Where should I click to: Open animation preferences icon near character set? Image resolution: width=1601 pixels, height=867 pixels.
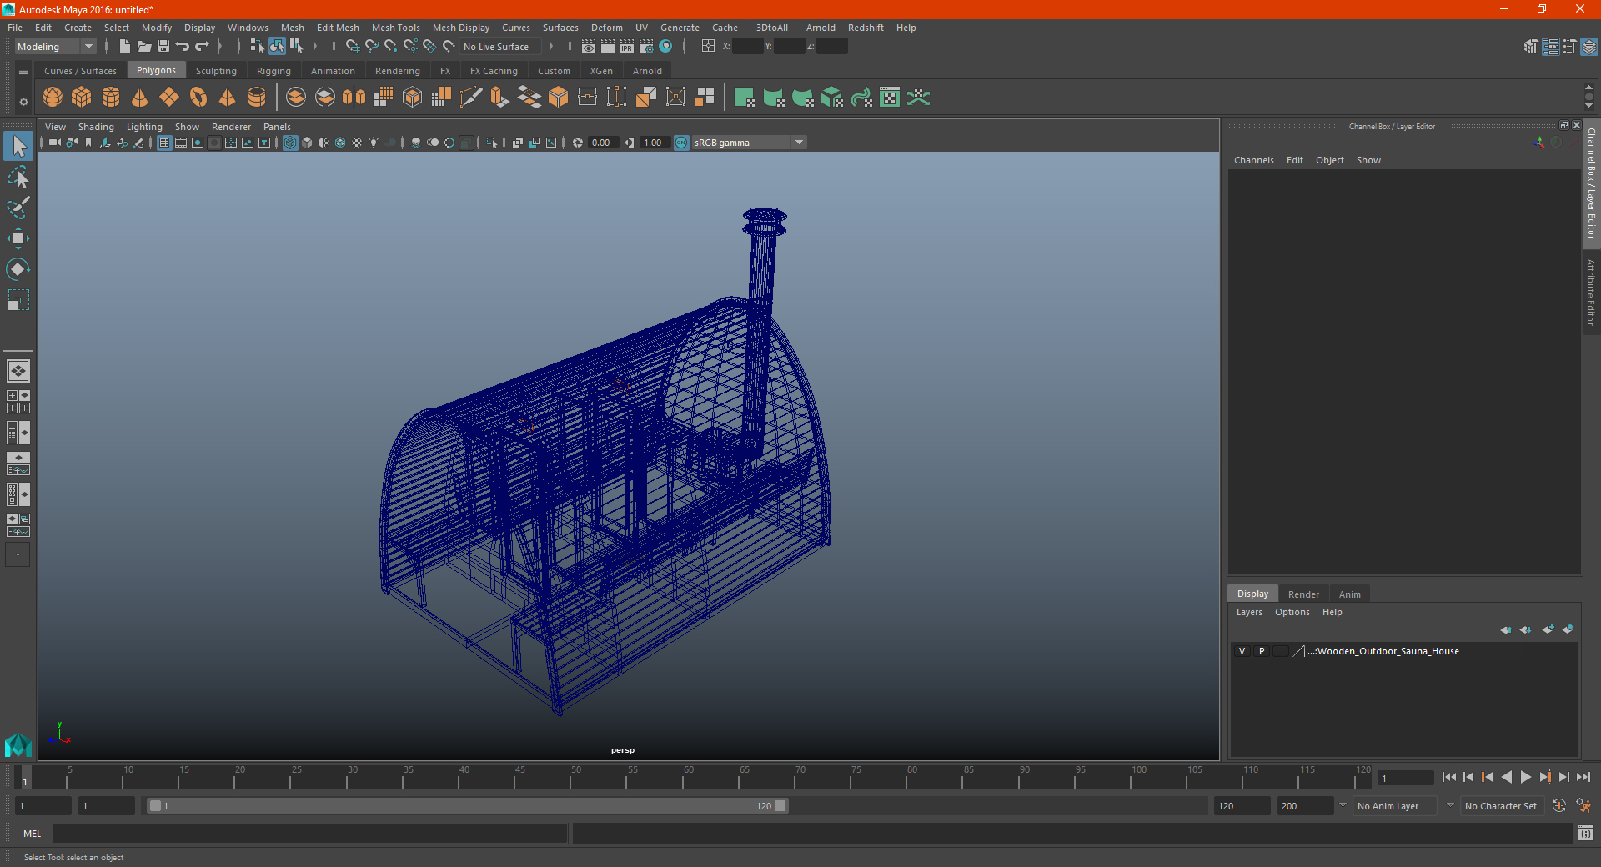point(1583,805)
